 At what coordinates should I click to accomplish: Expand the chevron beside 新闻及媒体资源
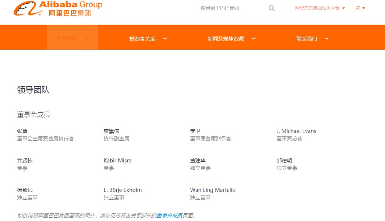pyautogui.click(x=254, y=39)
